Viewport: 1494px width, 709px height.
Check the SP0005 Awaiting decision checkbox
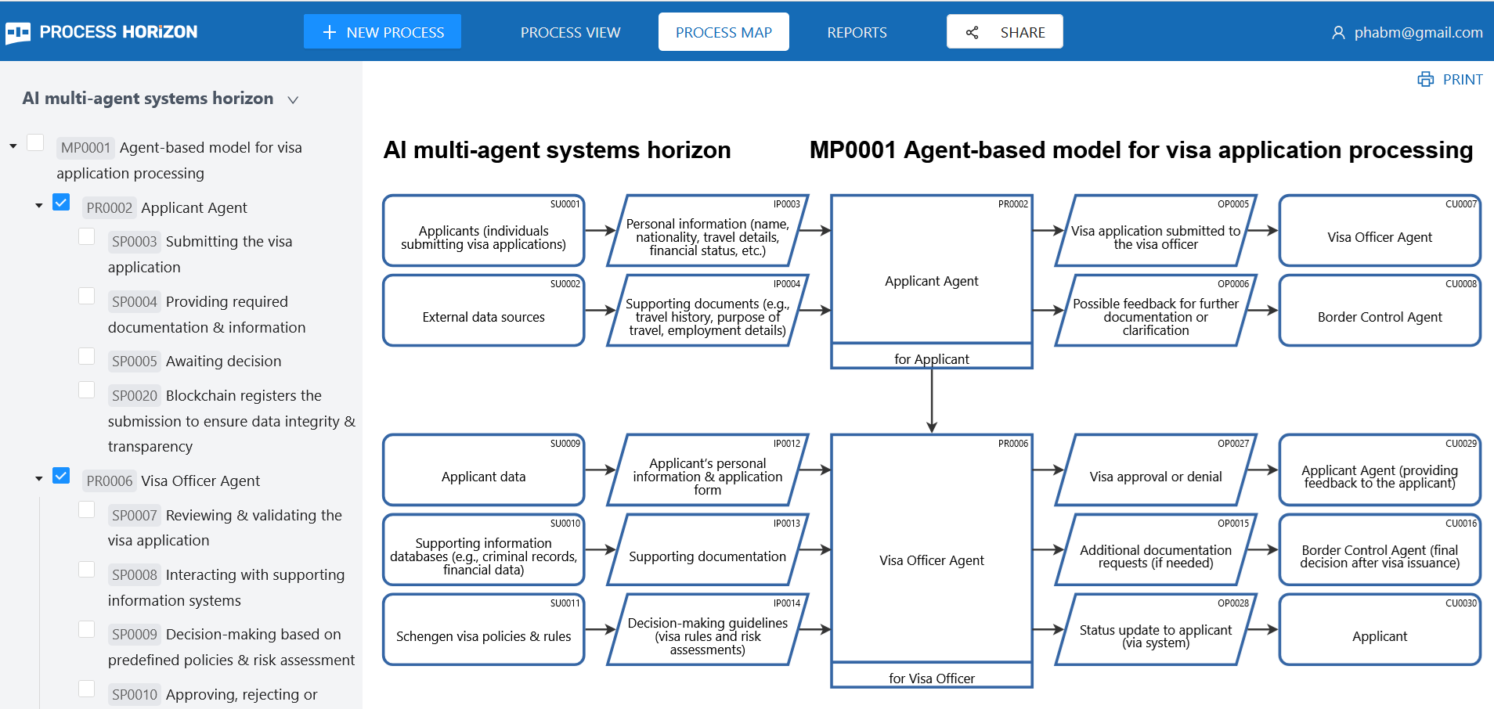pyautogui.click(x=86, y=355)
